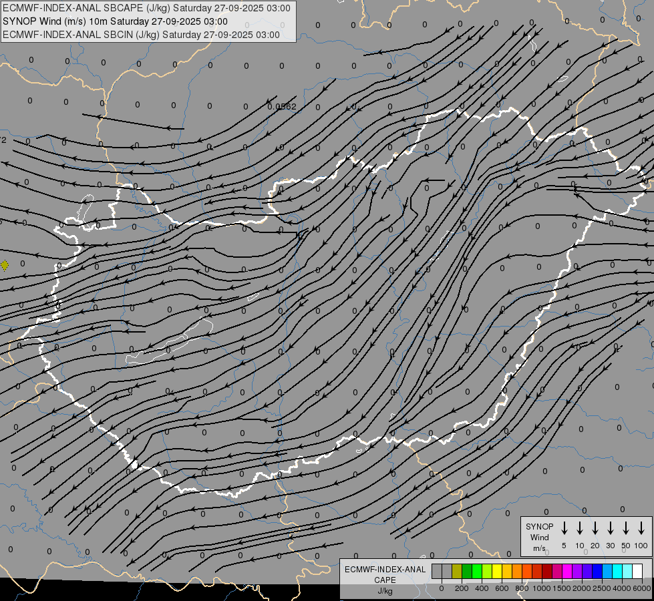Click the yellow diamond marker at left edge
654x601 pixels.
tap(5, 265)
